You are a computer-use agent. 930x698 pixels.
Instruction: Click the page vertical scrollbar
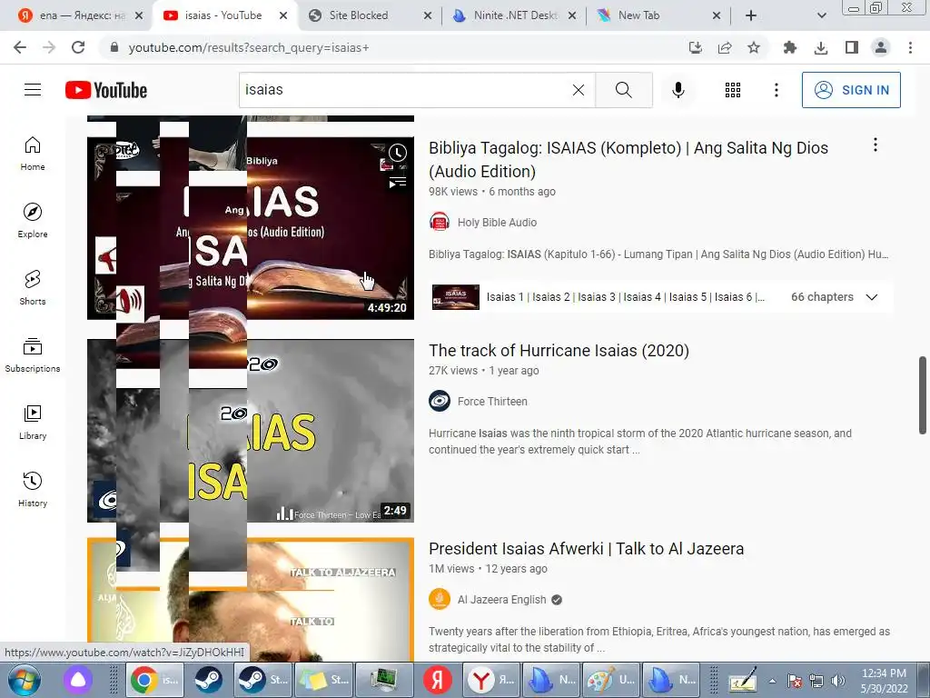(x=923, y=394)
